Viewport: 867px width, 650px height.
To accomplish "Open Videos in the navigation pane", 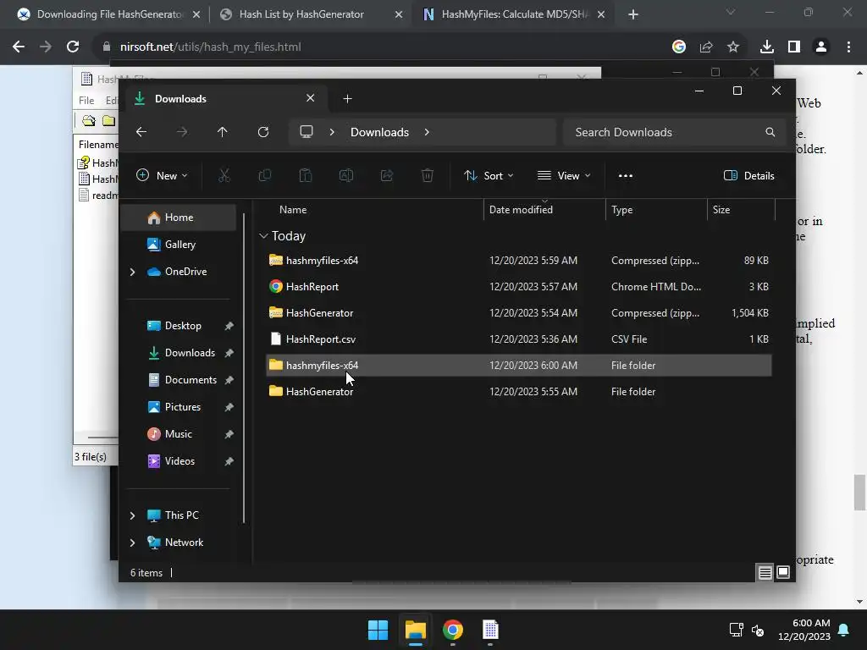I will pyautogui.click(x=179, y=461).
